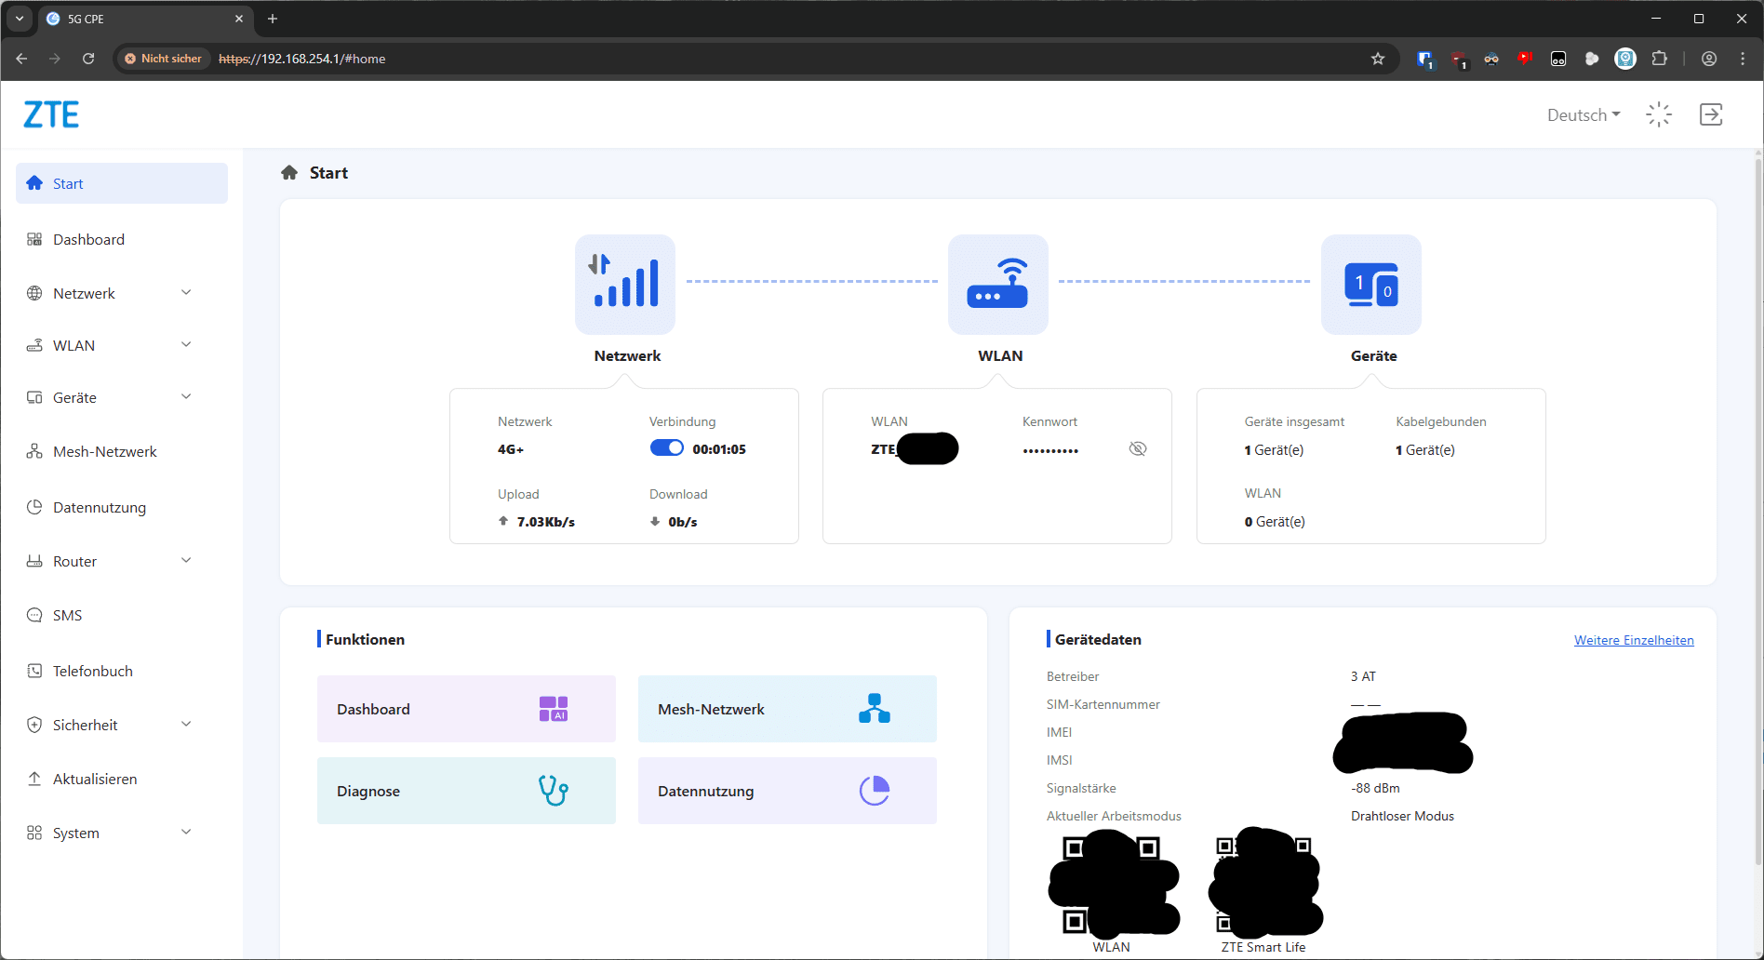Click the ZTE logo
1764x960 pixels.
(51, 114)
